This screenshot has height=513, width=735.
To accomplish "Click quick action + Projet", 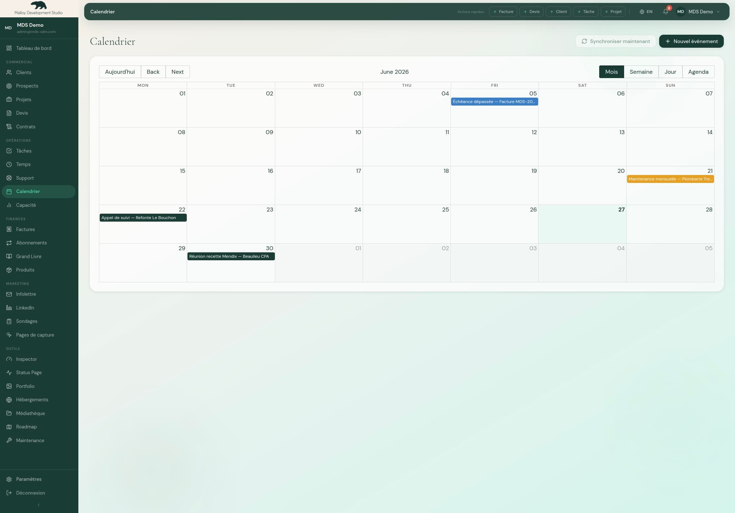I will click(613, 12).
